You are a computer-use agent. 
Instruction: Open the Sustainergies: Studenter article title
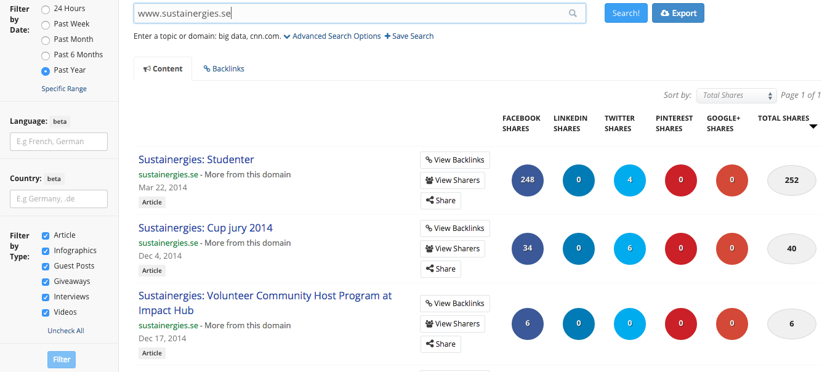[x=196, y=160]
